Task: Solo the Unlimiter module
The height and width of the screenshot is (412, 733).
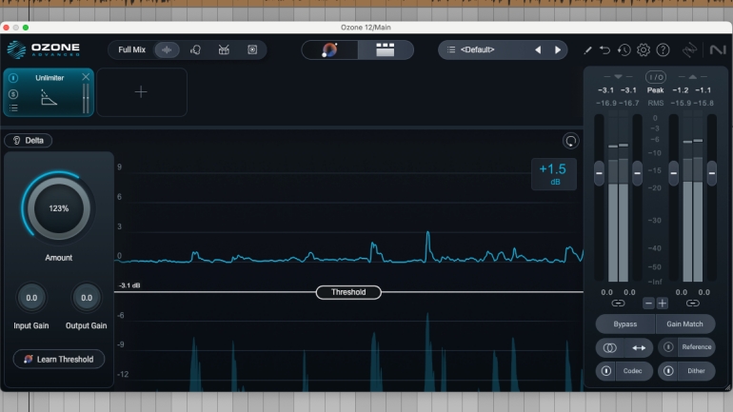Action: pyautogui.click(x=13, y=94)
